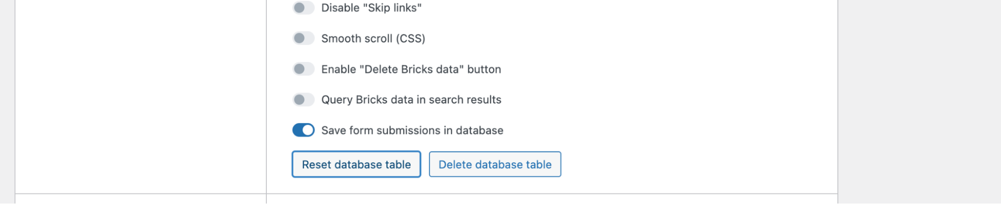
Task: Click the gray strip at the left edge
Action: pyautogui.click(x=7, y=100)
